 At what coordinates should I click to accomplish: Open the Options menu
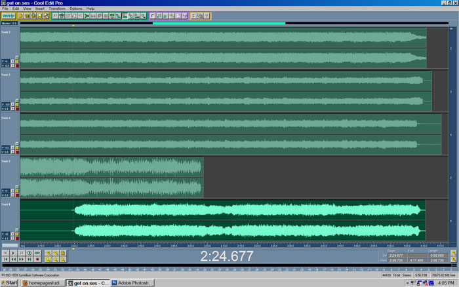[76, 9]
